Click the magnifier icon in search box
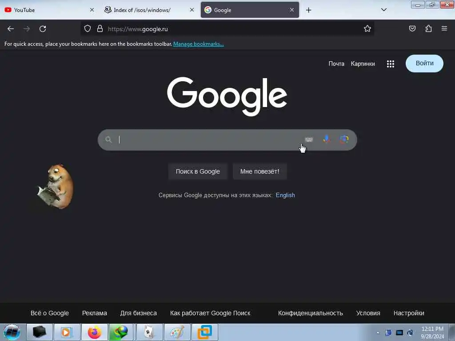 108,140
